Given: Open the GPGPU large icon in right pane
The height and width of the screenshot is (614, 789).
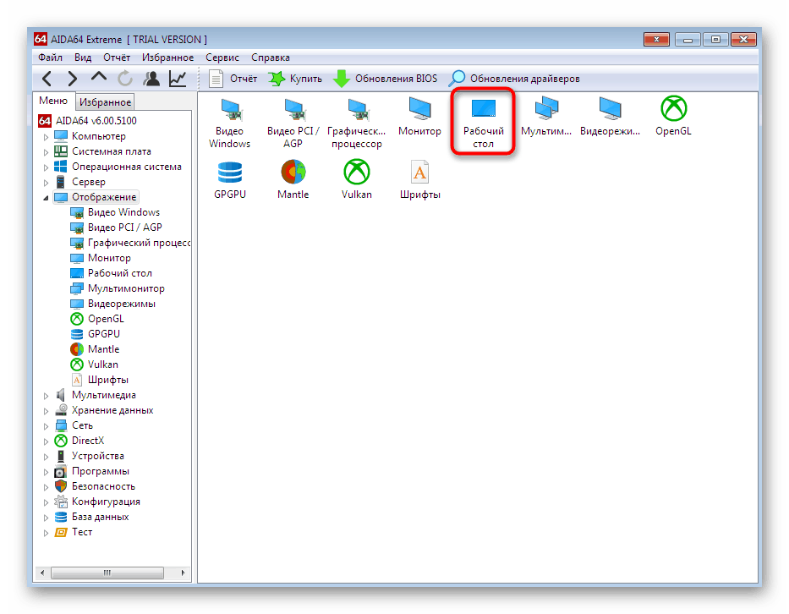Looking at the screenshot, I should [230, 180].
